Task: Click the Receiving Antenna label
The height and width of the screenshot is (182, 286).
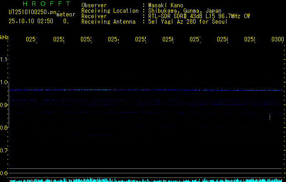Action: coord(108,21)
